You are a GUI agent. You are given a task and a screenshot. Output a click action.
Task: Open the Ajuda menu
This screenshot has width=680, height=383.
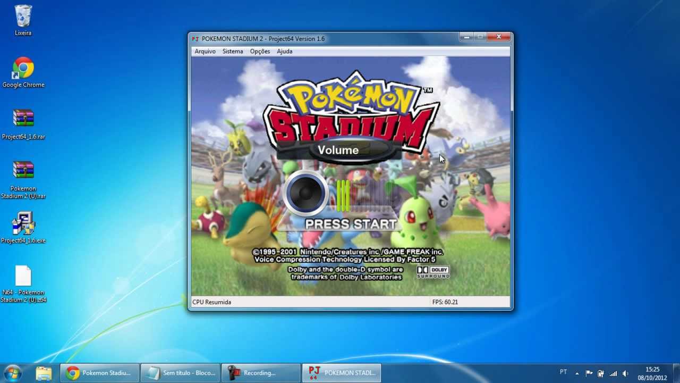coord(285,51)
